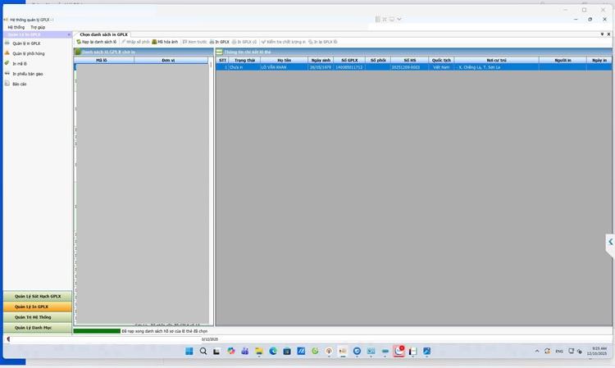The image size is (615, 368).
Task: Switch to Chọn danh sách in GPLX tab
Action: 103,34
